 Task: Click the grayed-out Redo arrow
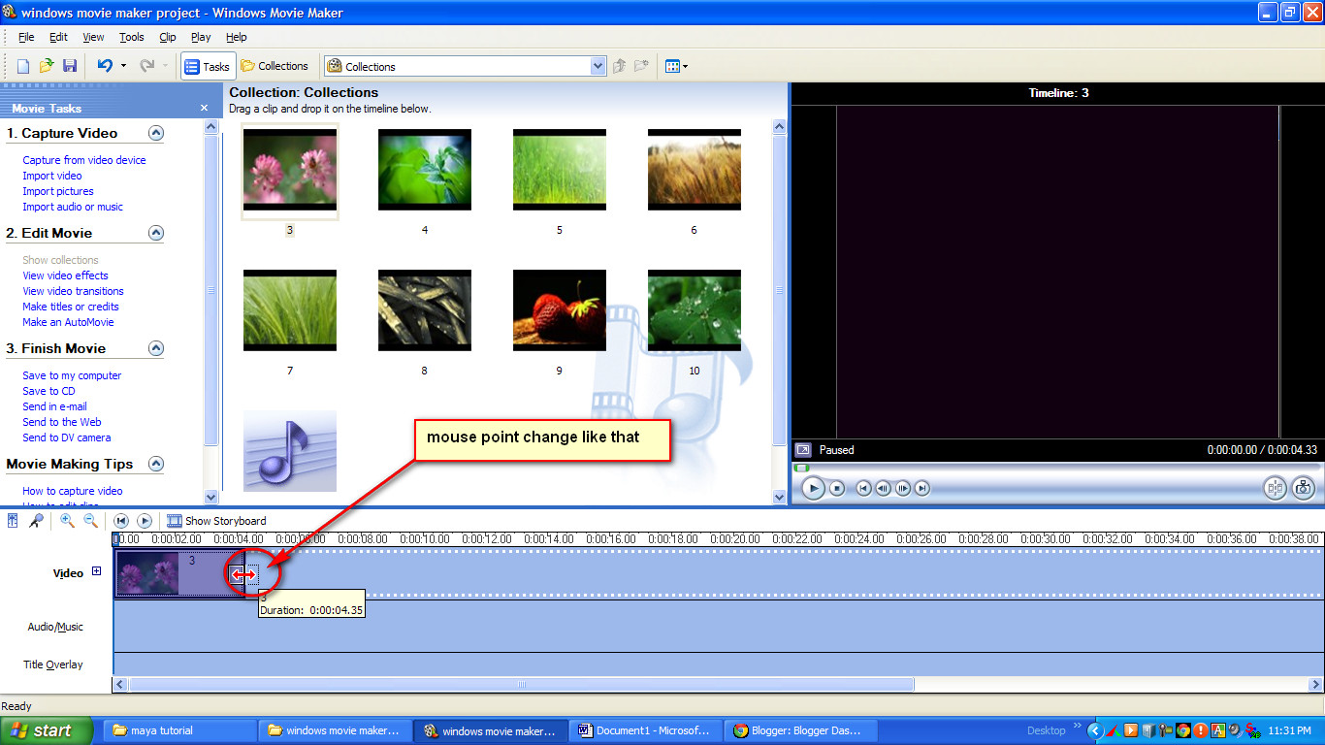(x=146, y=66)
